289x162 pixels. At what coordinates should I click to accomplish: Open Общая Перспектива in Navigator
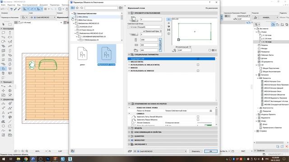pyautogui.click(x=271, y=68)
